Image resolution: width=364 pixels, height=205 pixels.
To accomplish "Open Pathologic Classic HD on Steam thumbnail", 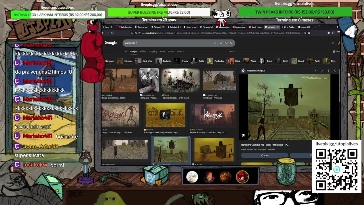I will (181, 80).
